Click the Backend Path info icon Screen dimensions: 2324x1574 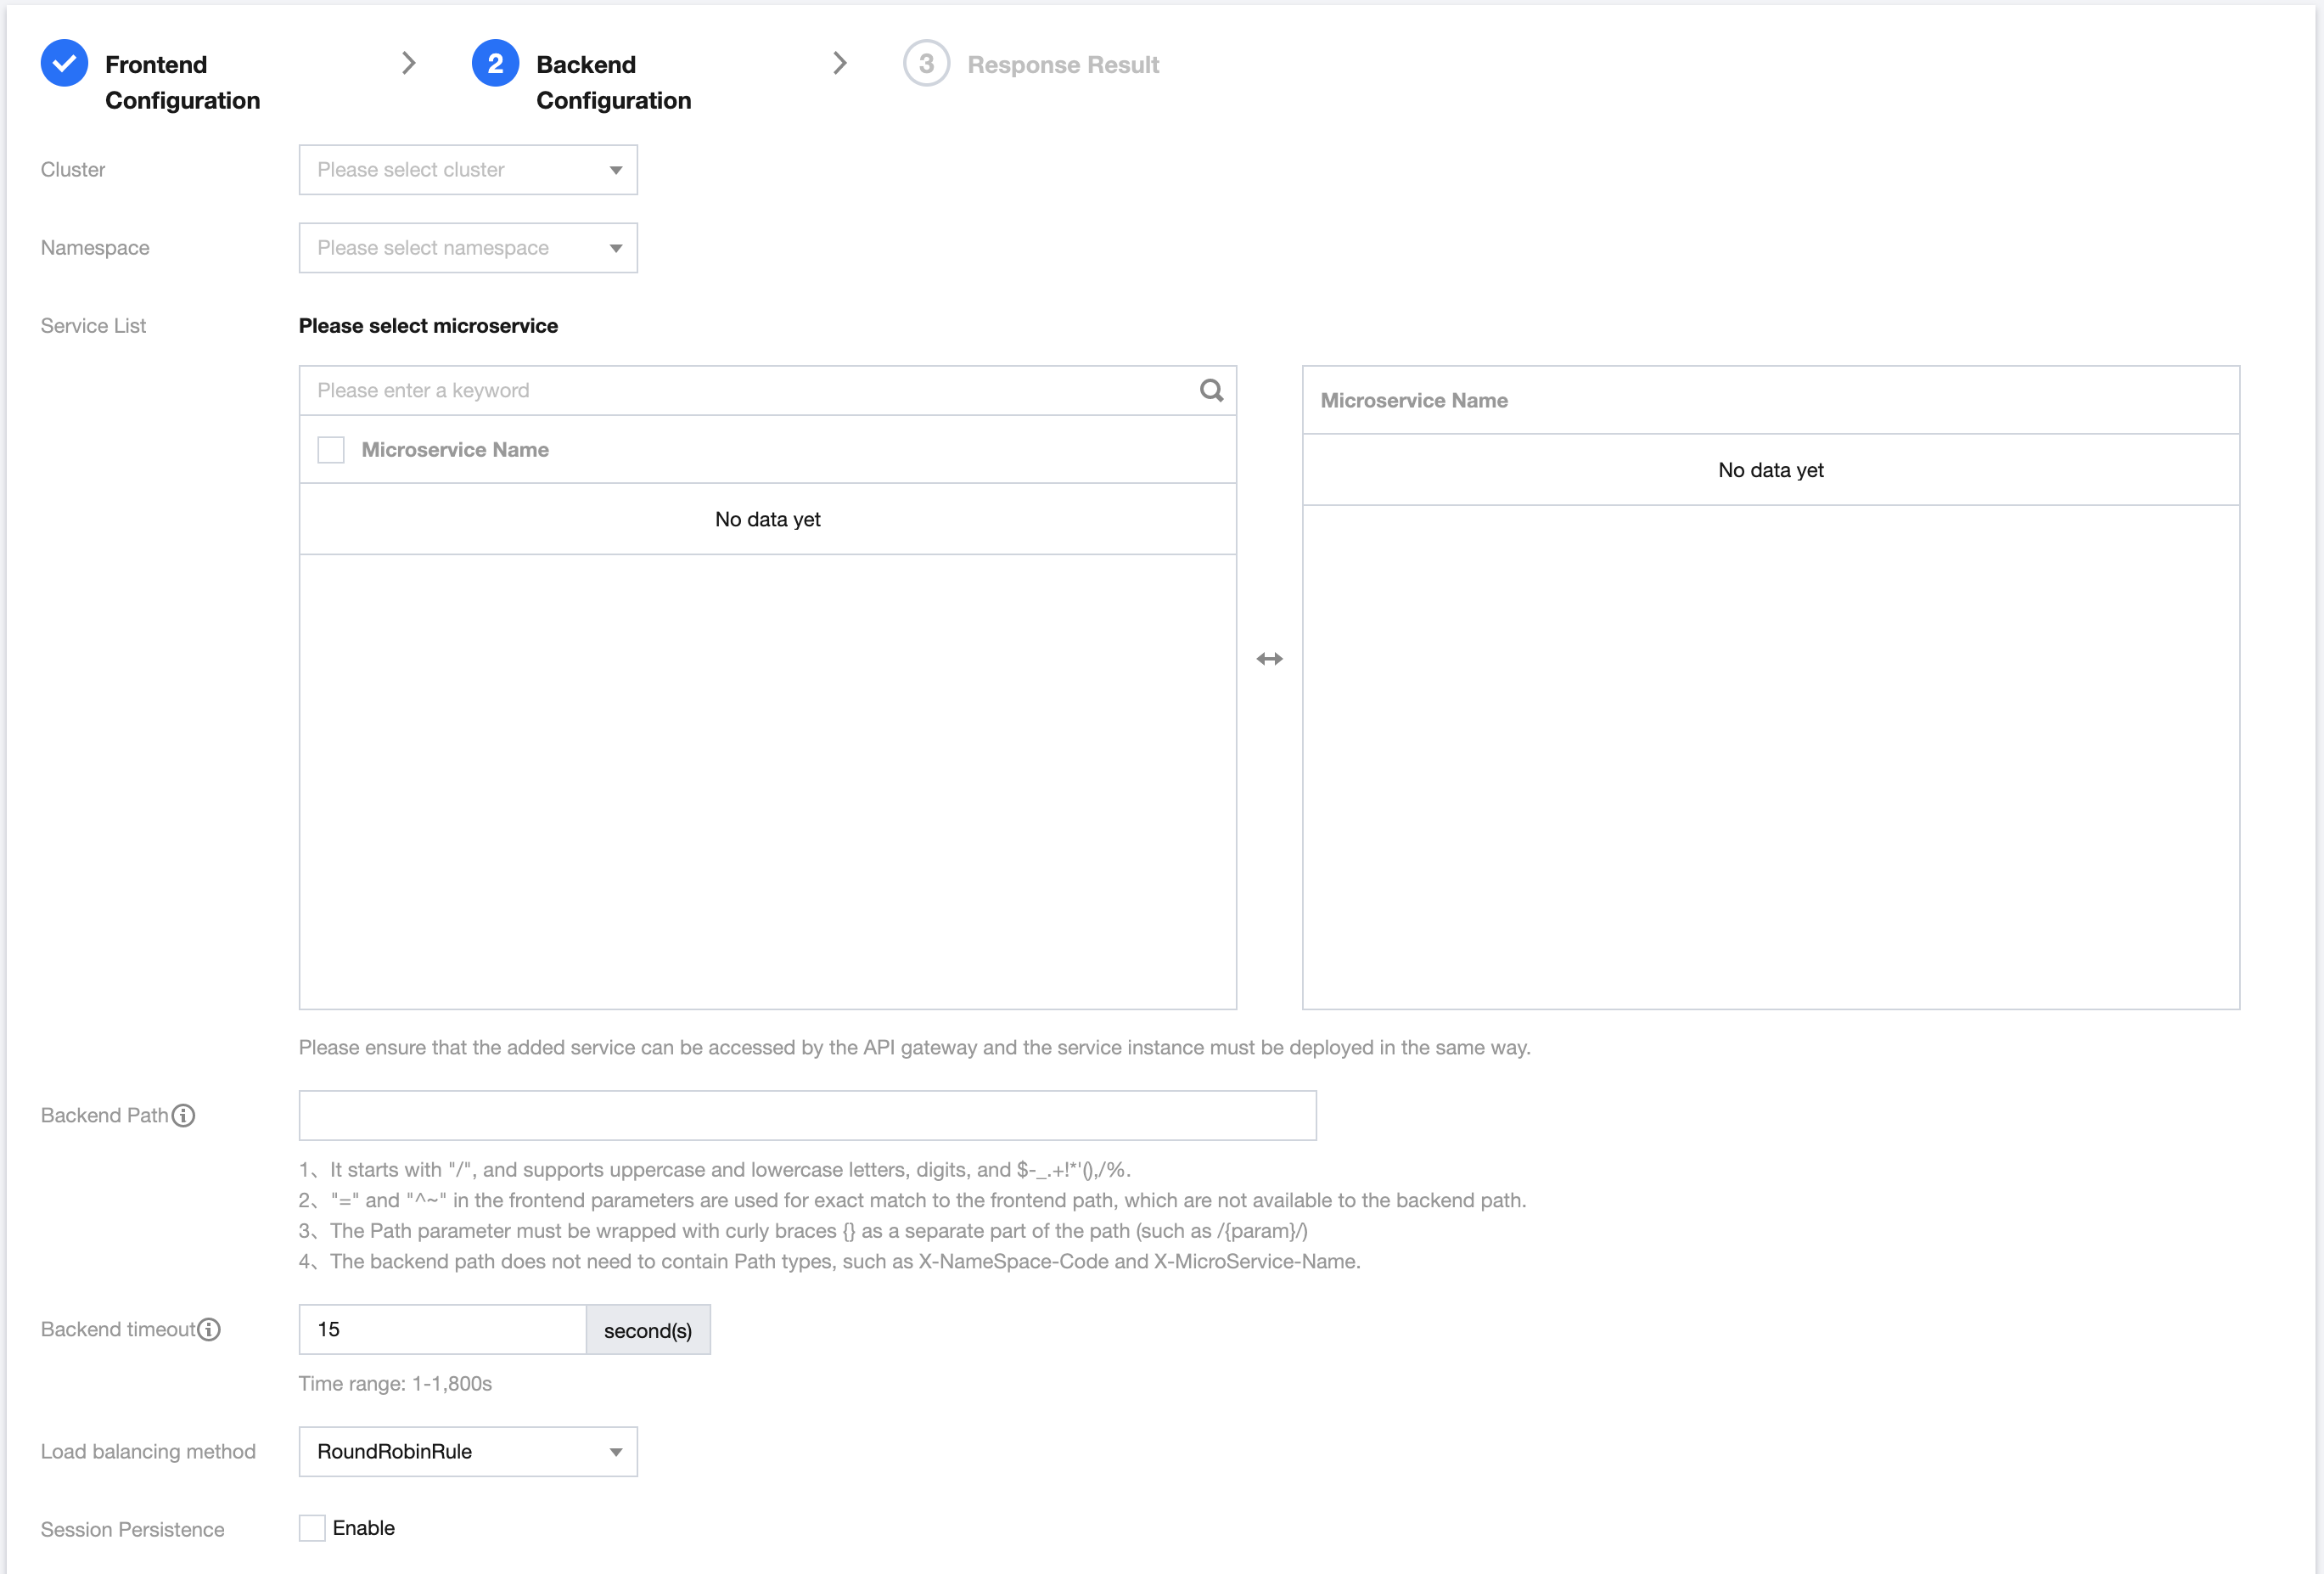(184, 1115)
